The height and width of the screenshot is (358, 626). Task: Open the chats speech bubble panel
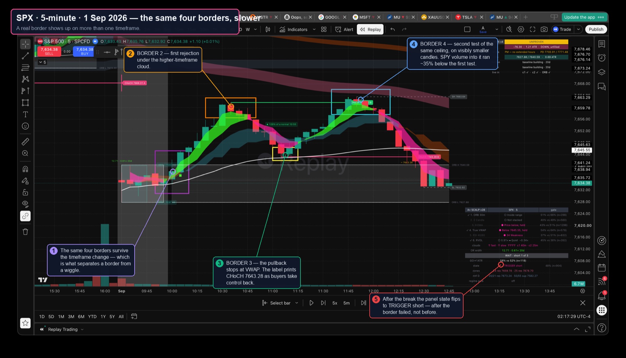pos(602,86)
